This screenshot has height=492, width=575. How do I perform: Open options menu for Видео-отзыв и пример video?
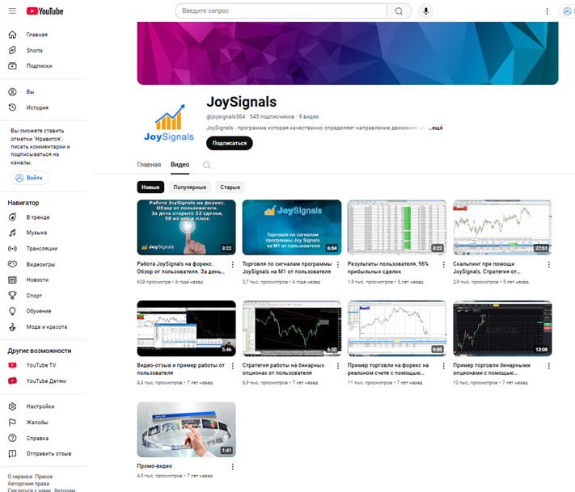point(232,366)
